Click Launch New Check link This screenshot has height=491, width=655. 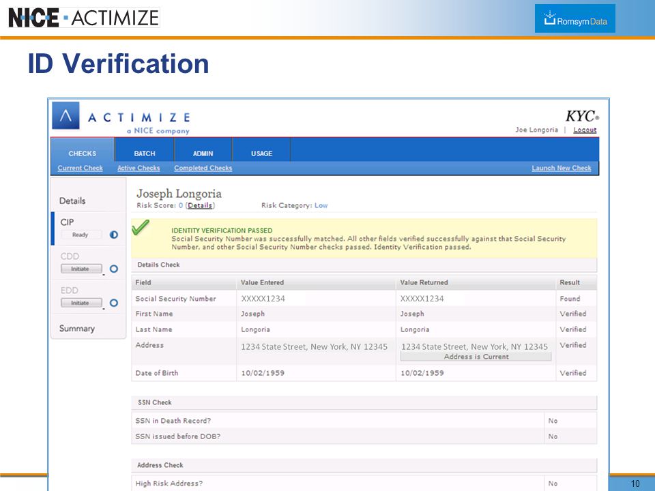coord(562,168)
